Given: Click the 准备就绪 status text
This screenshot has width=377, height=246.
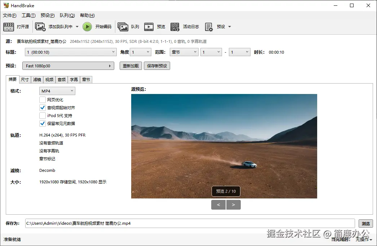Looking at the screenshot, I should [12, 239].
